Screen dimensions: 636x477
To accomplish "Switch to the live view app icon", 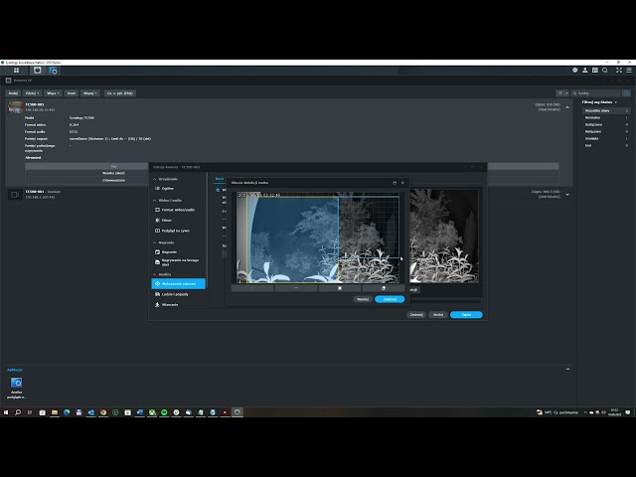I will [x=53, y=71].
